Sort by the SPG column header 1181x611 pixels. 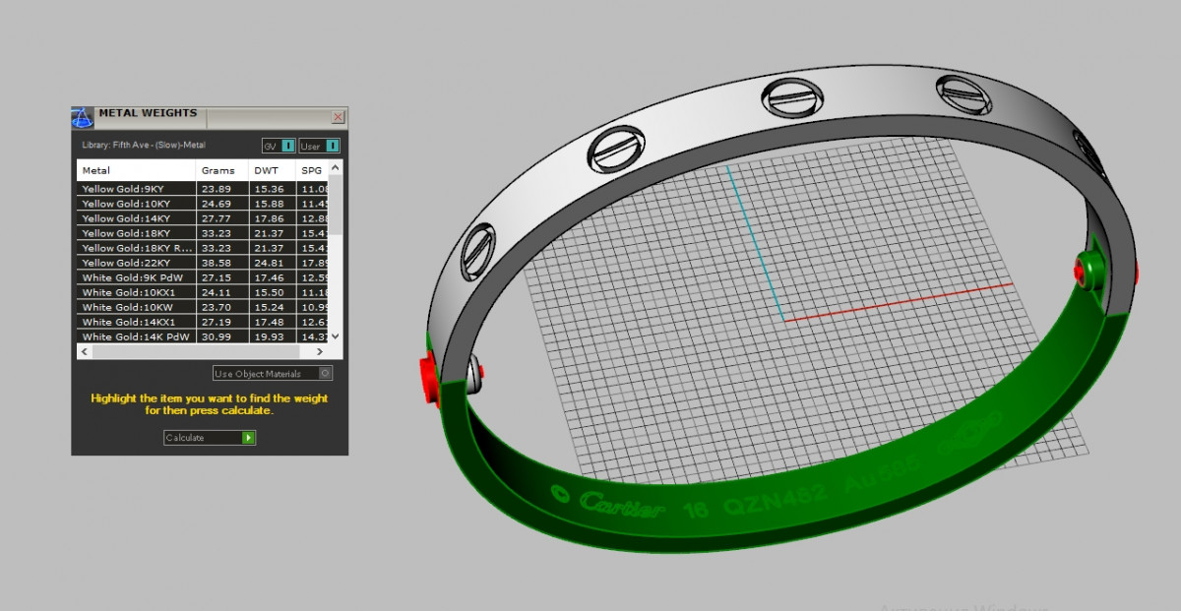click(312, 170)
